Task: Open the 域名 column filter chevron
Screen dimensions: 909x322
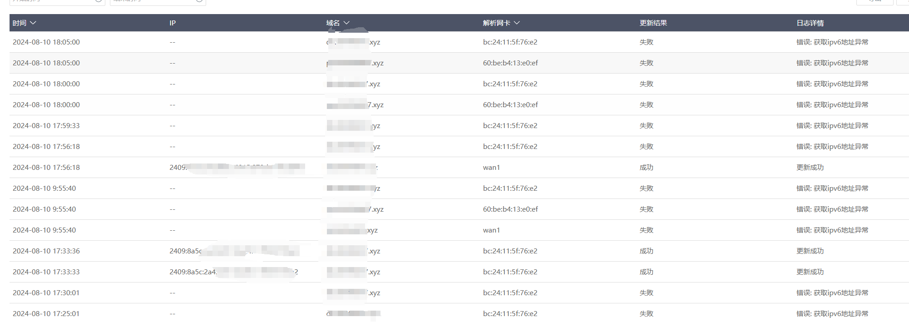Action: [x=346, y=23]
